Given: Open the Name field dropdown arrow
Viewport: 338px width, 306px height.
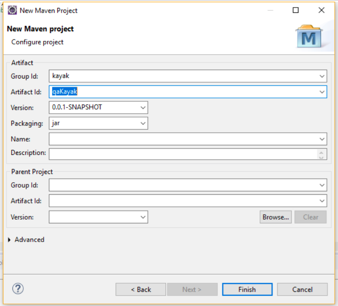Looking at the screenshot, I should [322, 139].
